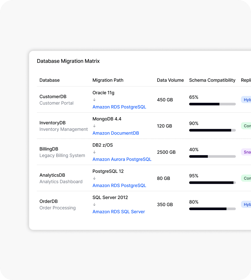The height and width of the screenshot is (280, 251).
Task: Click the 95% compatibility value
Action: click(194, 176)
